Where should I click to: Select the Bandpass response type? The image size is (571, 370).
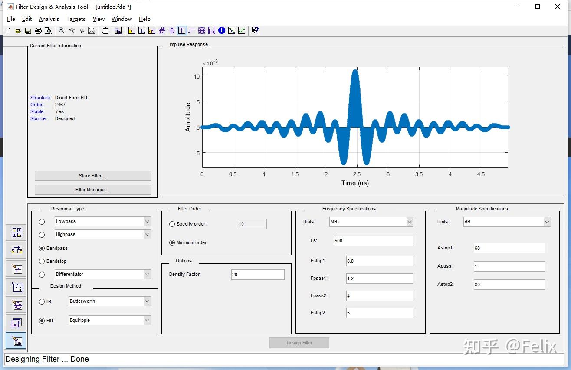click(x=42, y=248)
